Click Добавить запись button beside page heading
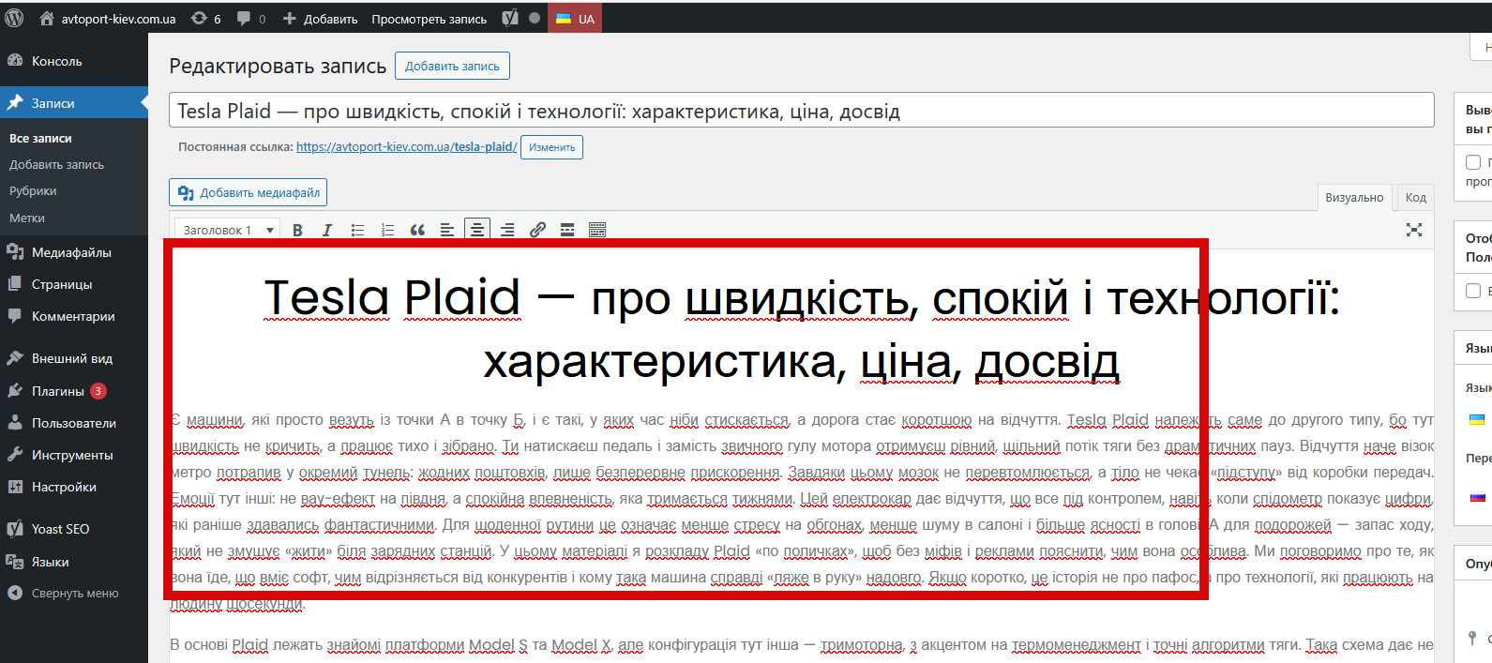 [x=452, y=66]
